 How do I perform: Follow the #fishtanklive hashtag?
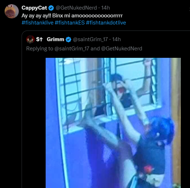pos(38,23)
